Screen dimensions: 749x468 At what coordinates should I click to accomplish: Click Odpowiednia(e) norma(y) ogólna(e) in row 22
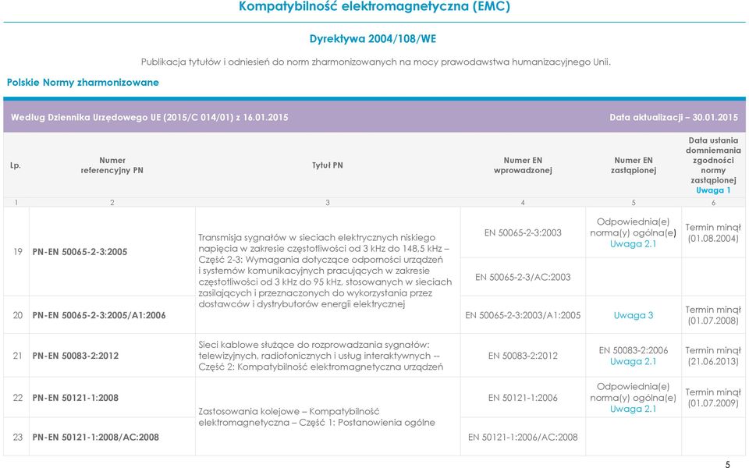tap(633, 392)
